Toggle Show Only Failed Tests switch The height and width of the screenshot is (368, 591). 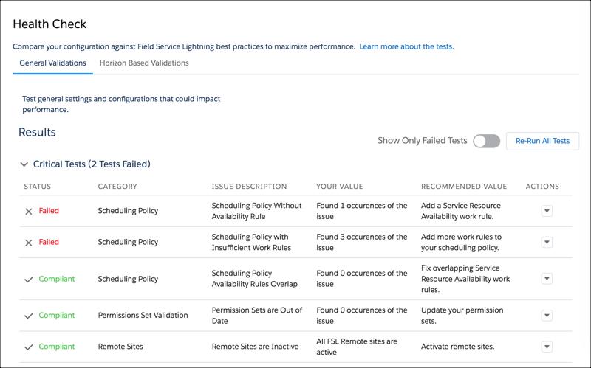[x=487, y=141]
